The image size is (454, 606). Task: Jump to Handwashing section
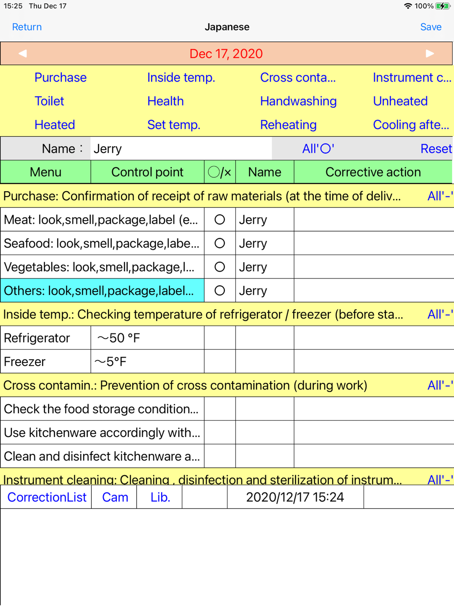point(298,101)
